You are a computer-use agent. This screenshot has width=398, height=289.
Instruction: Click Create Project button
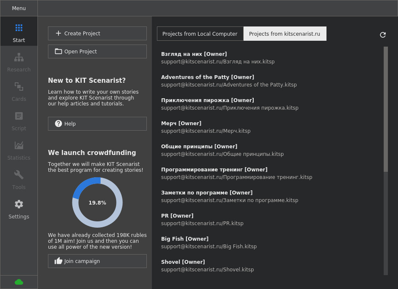click(x=97, y=34)
